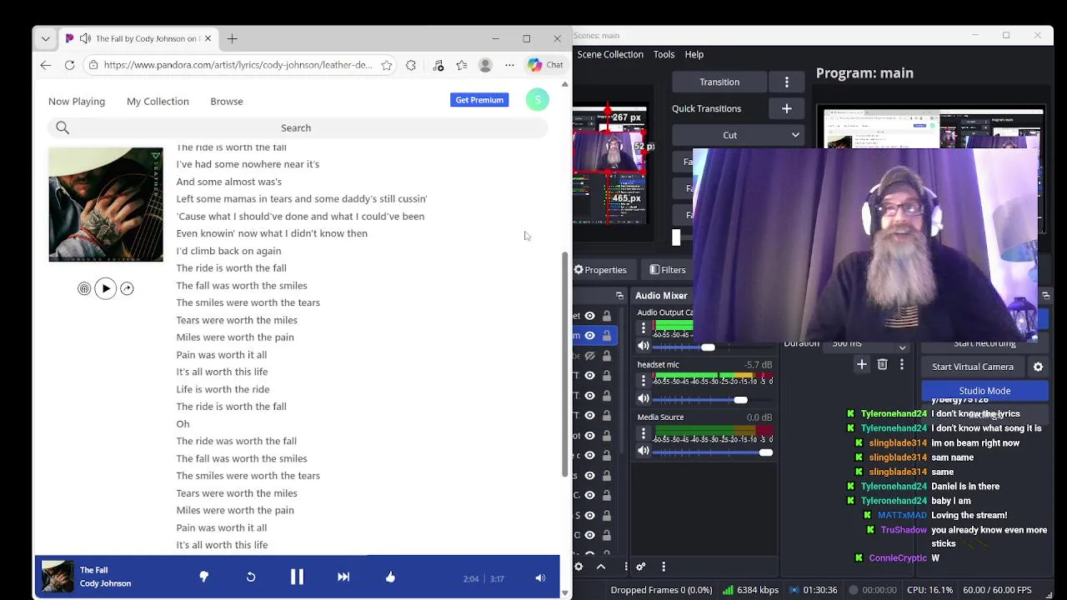The width and height of the screenshot is (1067, 600).
Task: Give thumbs up to The Fall
Action: (390, 577)
